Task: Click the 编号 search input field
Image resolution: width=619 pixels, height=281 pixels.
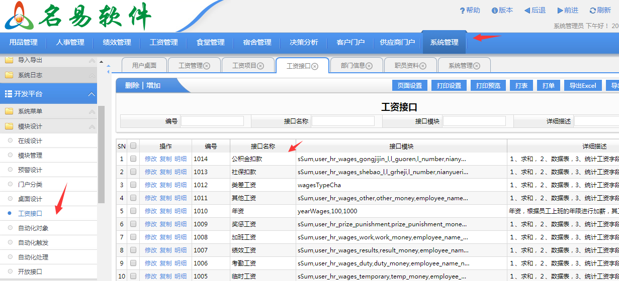Action: coord(212,121)
